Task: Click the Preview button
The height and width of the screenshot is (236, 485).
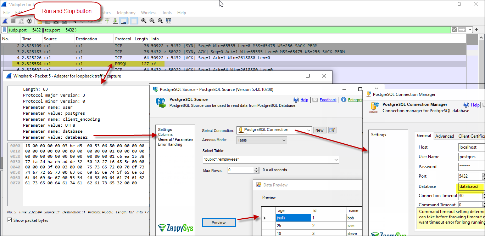Action: click(219, 223)
